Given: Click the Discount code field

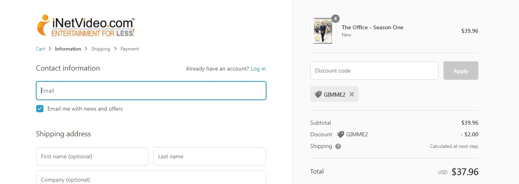Looking at the screenshot, I should pos(374,71).
